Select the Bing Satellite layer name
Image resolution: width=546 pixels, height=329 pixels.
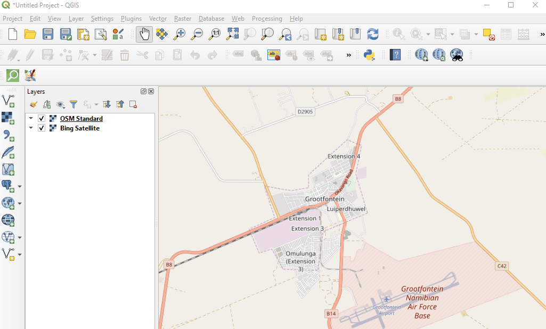(x=79, y=128)
